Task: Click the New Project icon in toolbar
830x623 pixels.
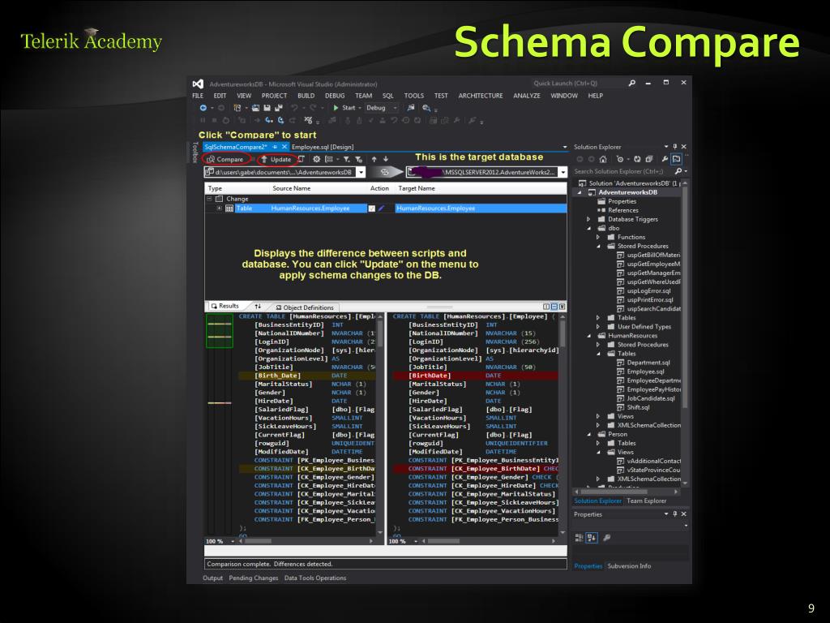Action: coord(237,108)
